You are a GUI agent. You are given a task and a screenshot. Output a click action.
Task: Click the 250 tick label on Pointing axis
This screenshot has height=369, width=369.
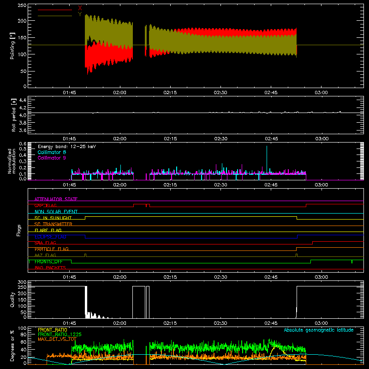(x=22, y=6)
